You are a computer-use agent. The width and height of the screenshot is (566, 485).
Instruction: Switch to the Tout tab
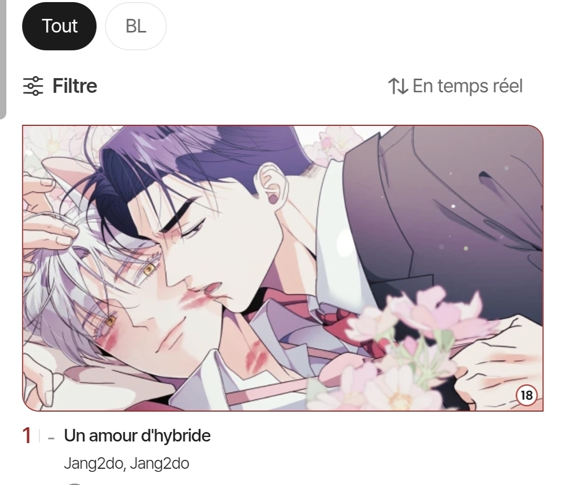pyautogui.click(x=59, y=26)
